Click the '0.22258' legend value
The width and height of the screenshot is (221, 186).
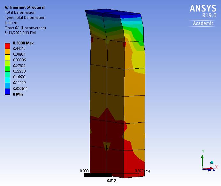click(19, 71)
